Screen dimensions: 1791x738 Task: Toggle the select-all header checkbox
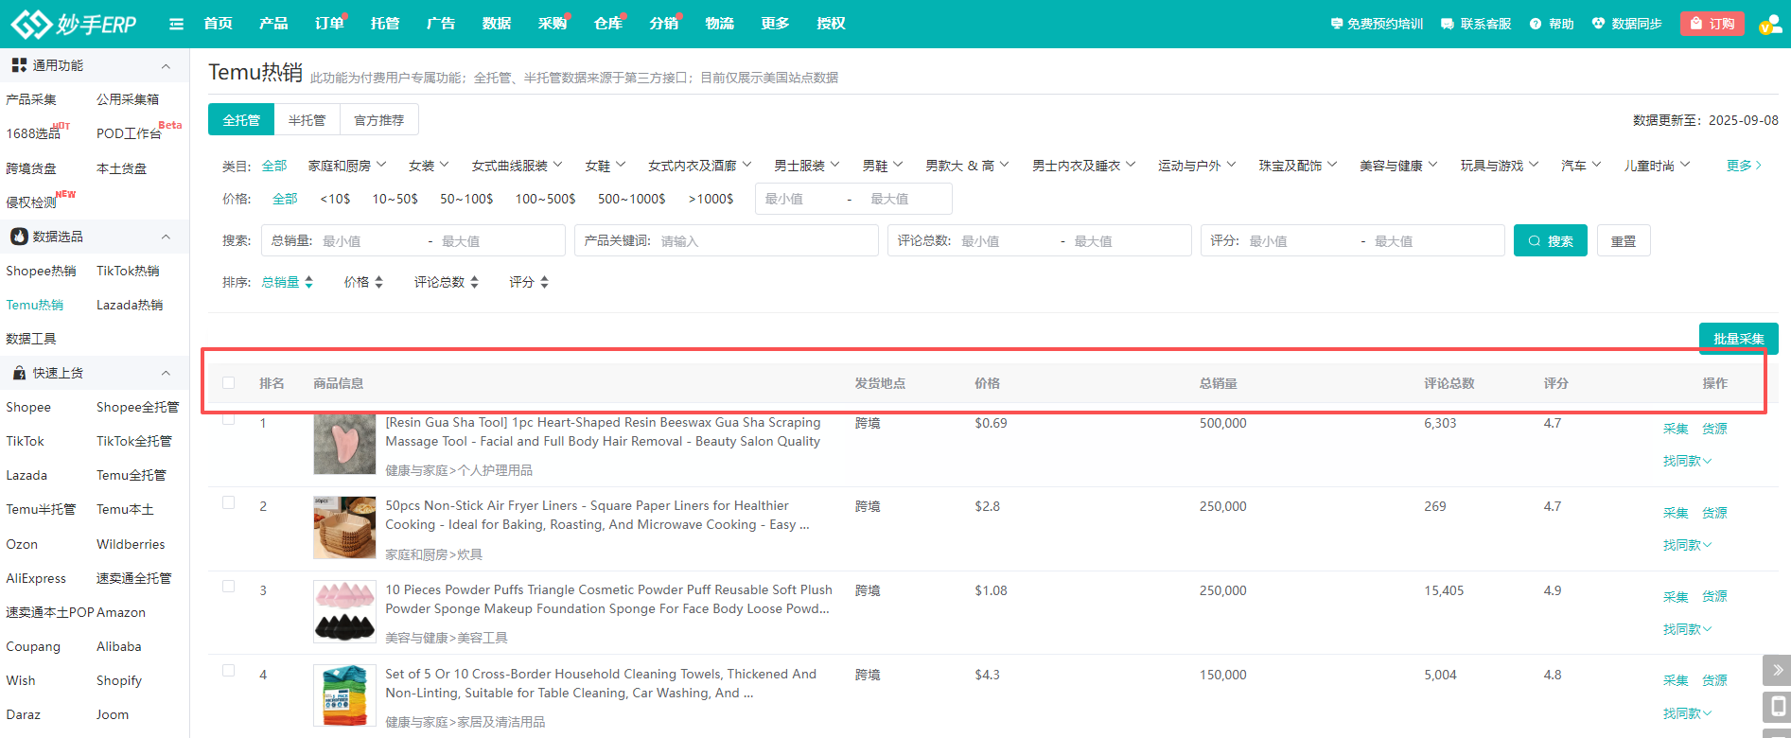(229, 383)
